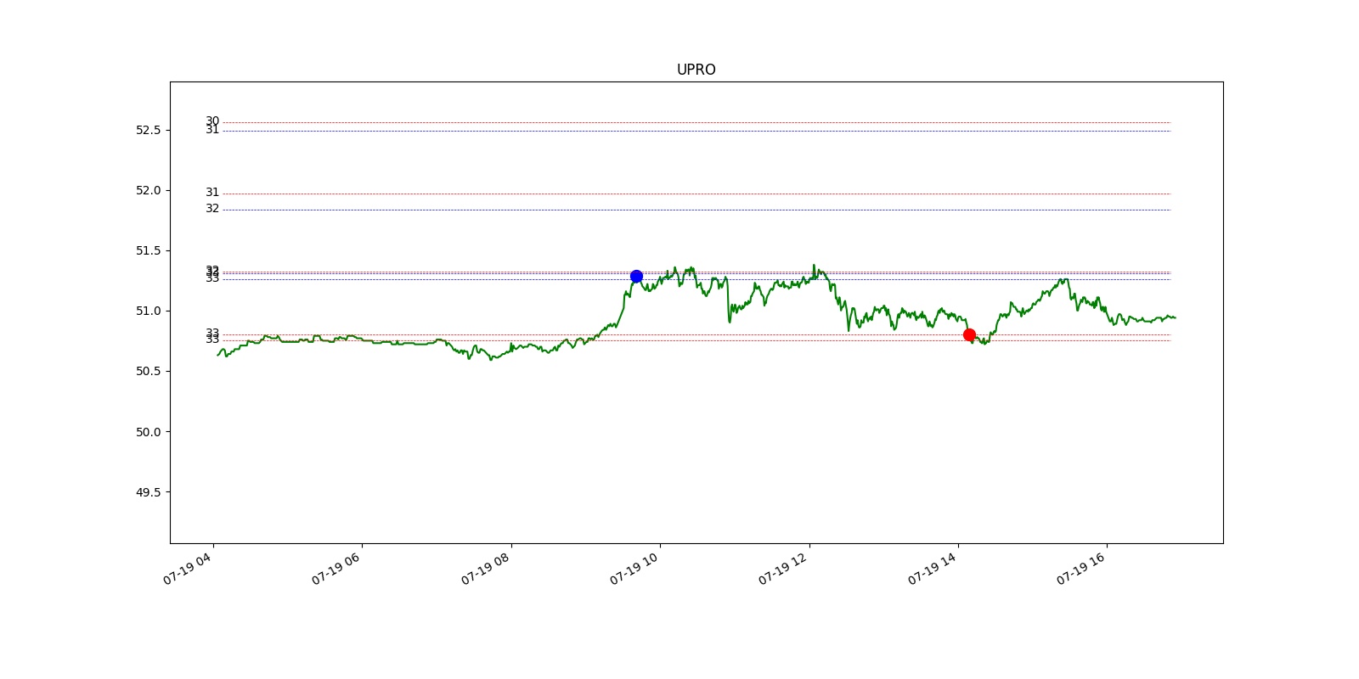Click the 51.5 y-axis tick label
Screen dimensions: 1359x679
point(148,250)
